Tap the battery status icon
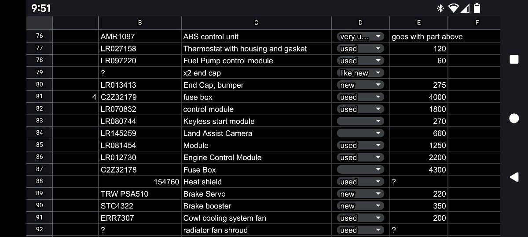The height and width of the screenshot is (237, 528). click(x=477, y=8)
